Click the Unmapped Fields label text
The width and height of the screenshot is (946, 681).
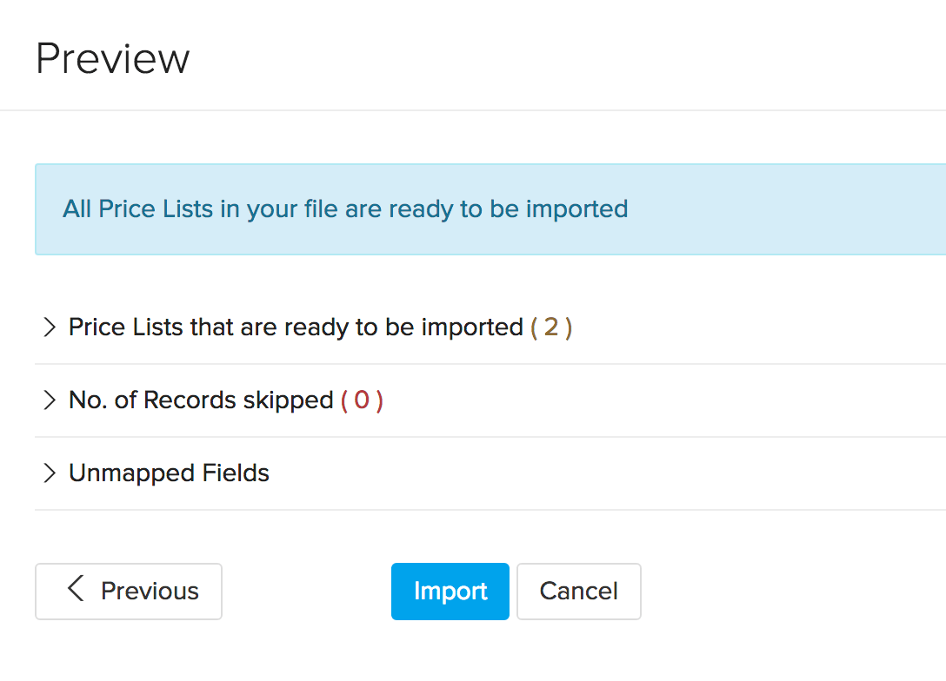point(168,473)
